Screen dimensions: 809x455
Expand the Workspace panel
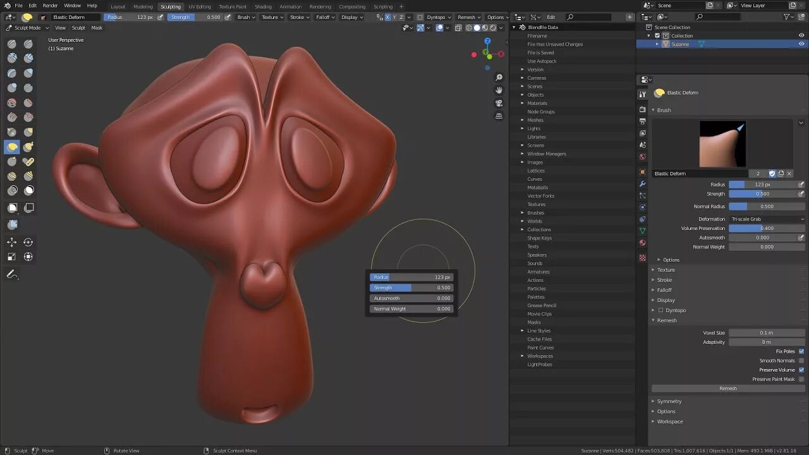670,422
